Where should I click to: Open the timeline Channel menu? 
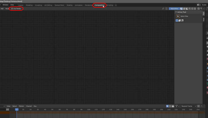click(29, 106)
